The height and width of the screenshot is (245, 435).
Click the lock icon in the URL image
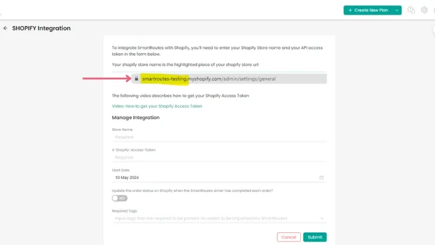(x=137, y=79)
